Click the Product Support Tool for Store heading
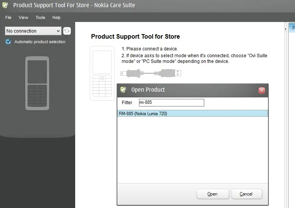295x208 pixels. tap(136, 36)
